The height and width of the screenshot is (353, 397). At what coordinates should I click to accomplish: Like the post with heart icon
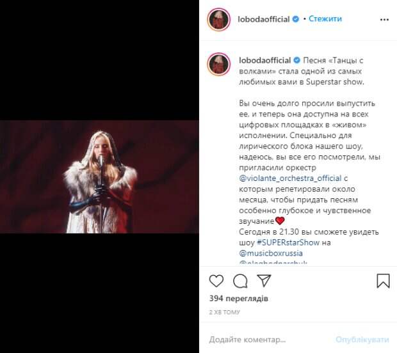(x=216, y=281)
